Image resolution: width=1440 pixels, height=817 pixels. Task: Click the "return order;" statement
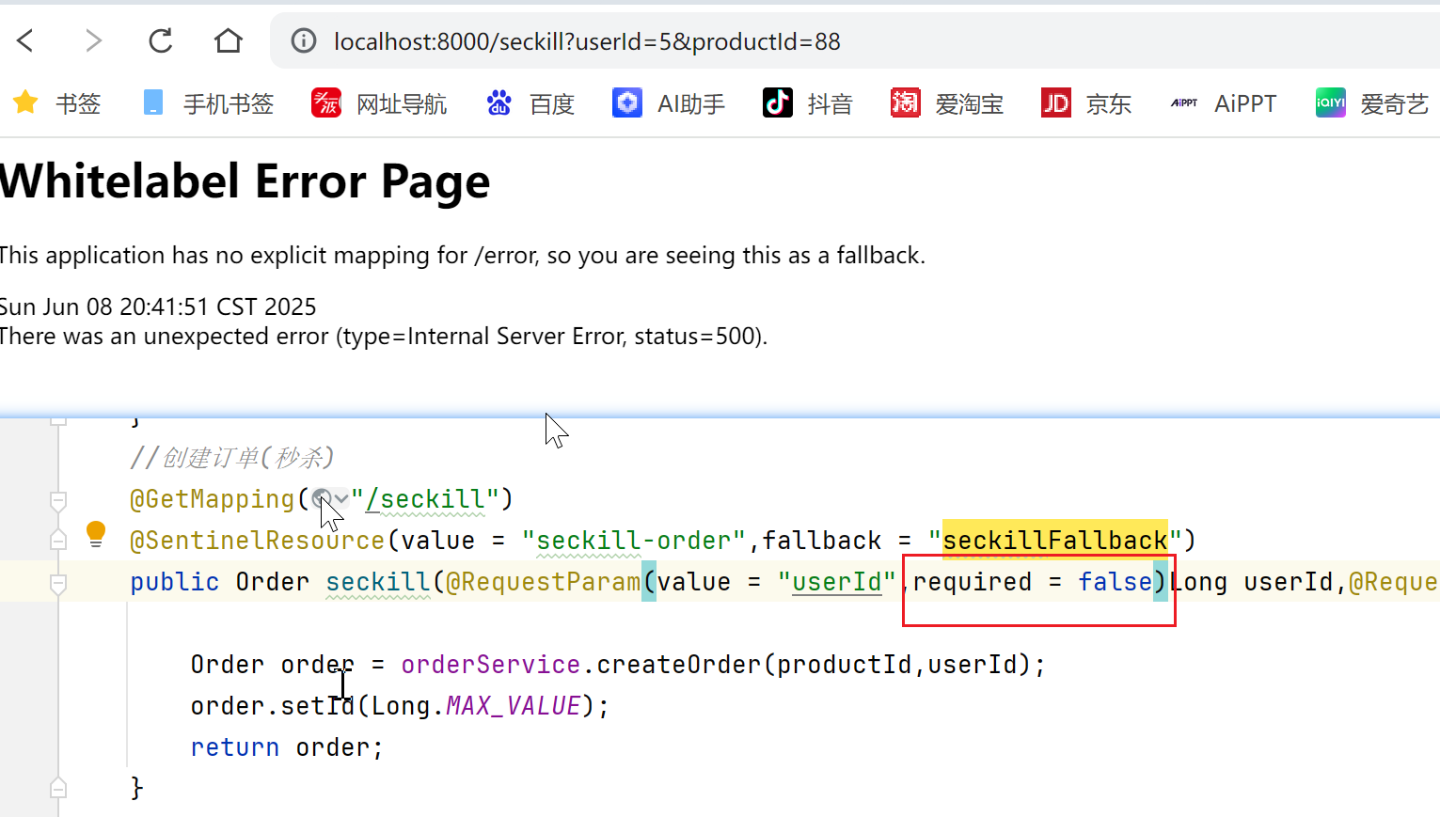click(x=287, y=747)
